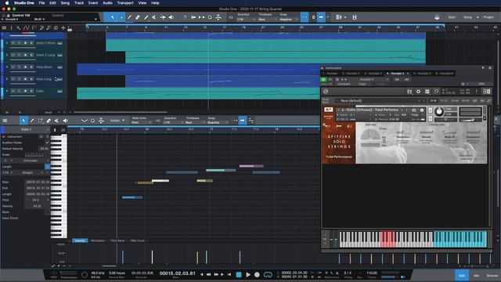This screenshot has width=501, height=282.
Task: Click the rewind button in transport
Action: (208, 274)
